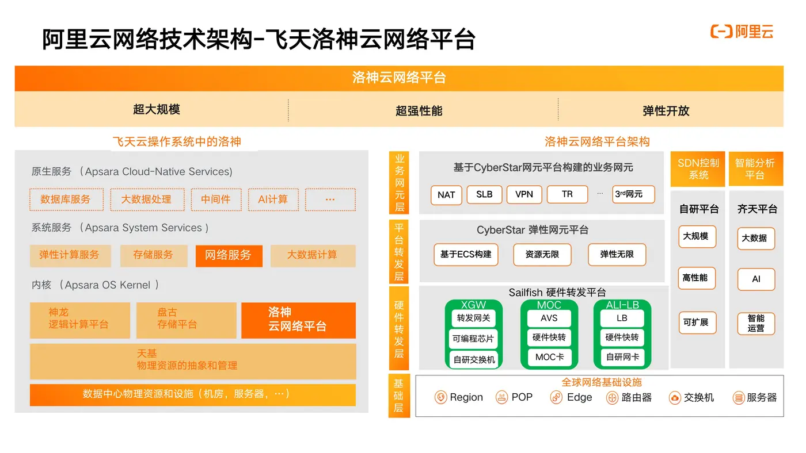Click the 全球网络基础设施 label
This screenshot has width=806, height=453.
click(602, 382)
